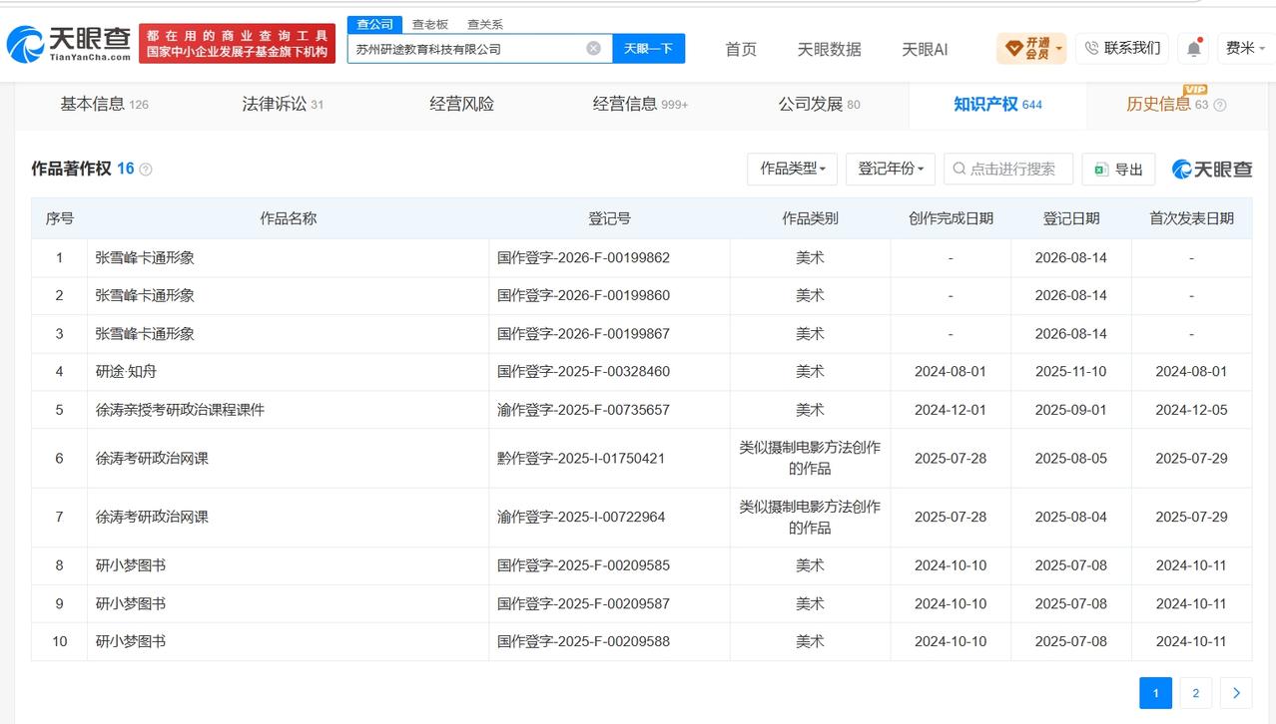Go to page 2 of results
This screenshot has height=724, width=1276.
pyautogui.click(x=1195, y=693)
